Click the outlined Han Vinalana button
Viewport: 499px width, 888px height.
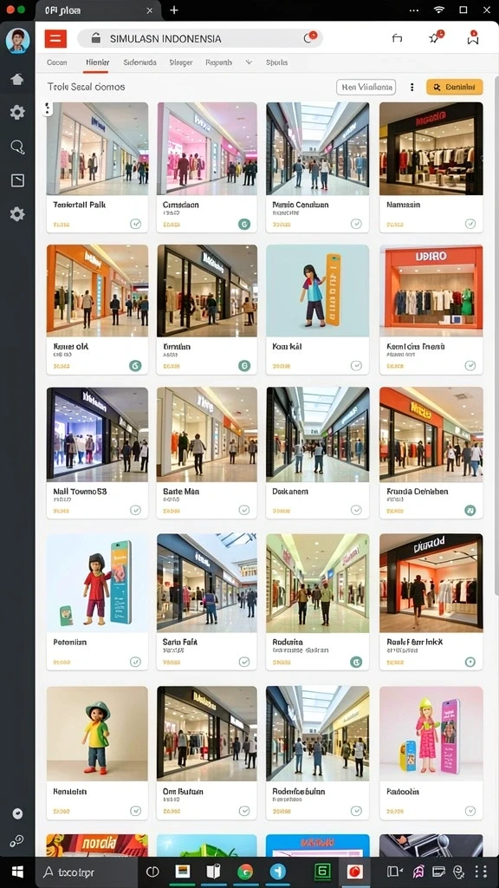pos(366,87)
